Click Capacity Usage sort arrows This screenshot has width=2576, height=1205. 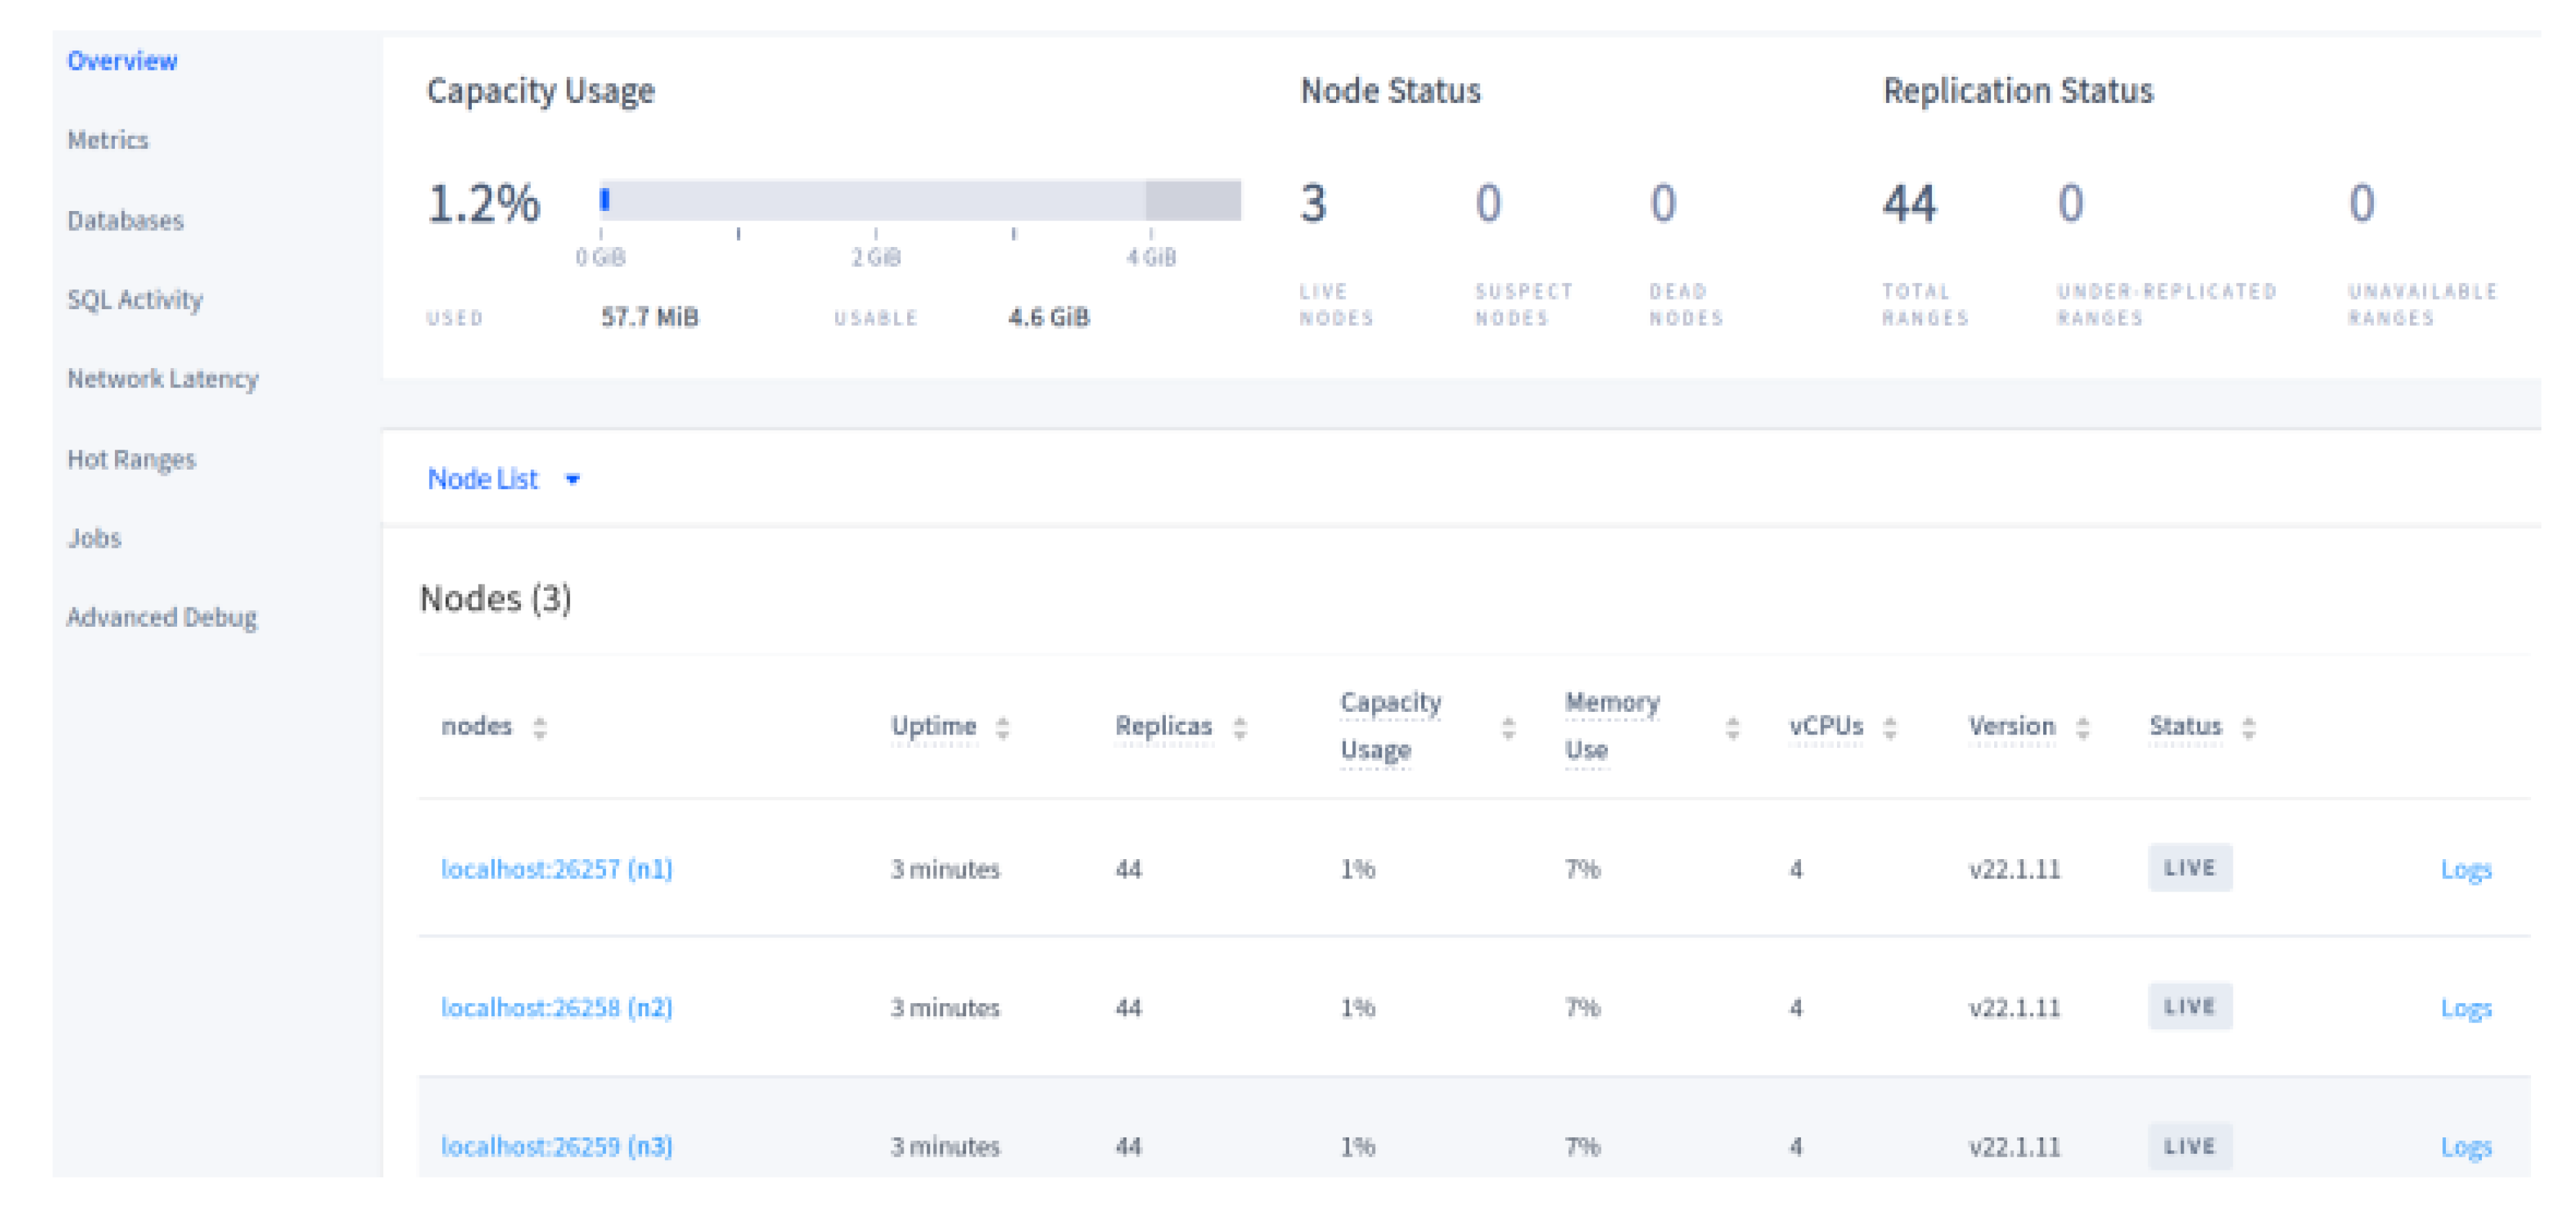click(1508, 727)
